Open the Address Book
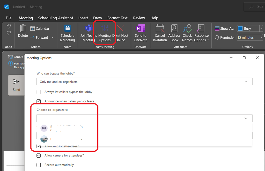265x171 pixels. tap(174, 28)
